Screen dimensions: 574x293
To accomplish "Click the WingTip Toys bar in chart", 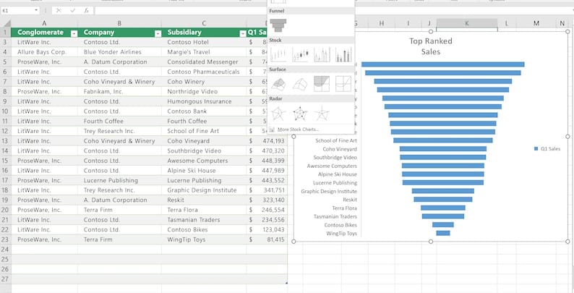I will [443, 233].
